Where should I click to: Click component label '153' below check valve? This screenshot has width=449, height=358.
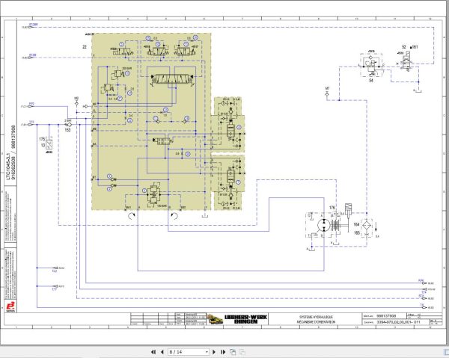(x=67, y=130)
